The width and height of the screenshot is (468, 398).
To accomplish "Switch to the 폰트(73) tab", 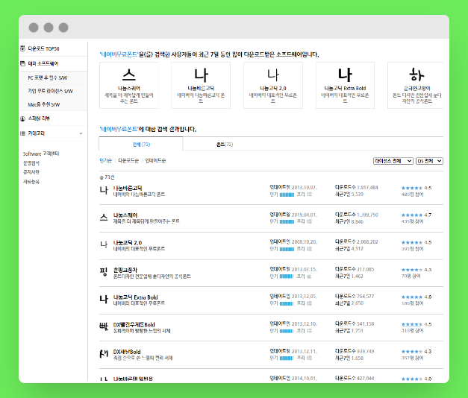I will [x=225, y=145].
